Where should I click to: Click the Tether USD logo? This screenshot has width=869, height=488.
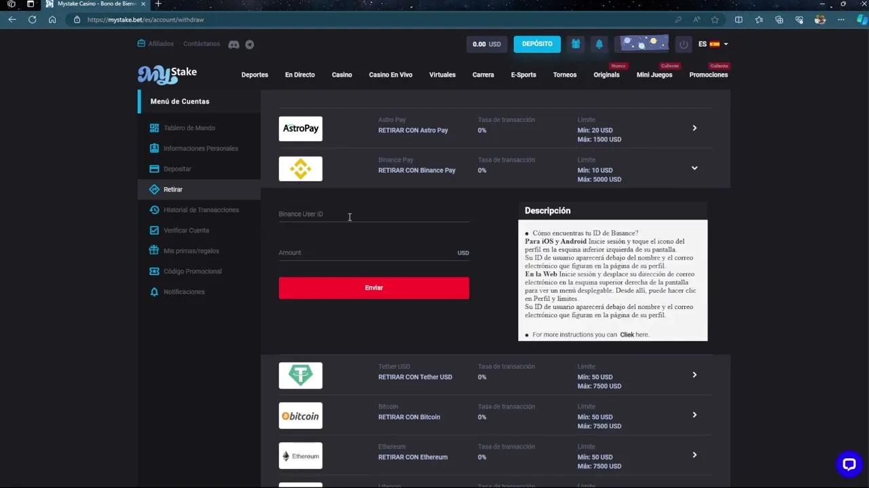301,375
